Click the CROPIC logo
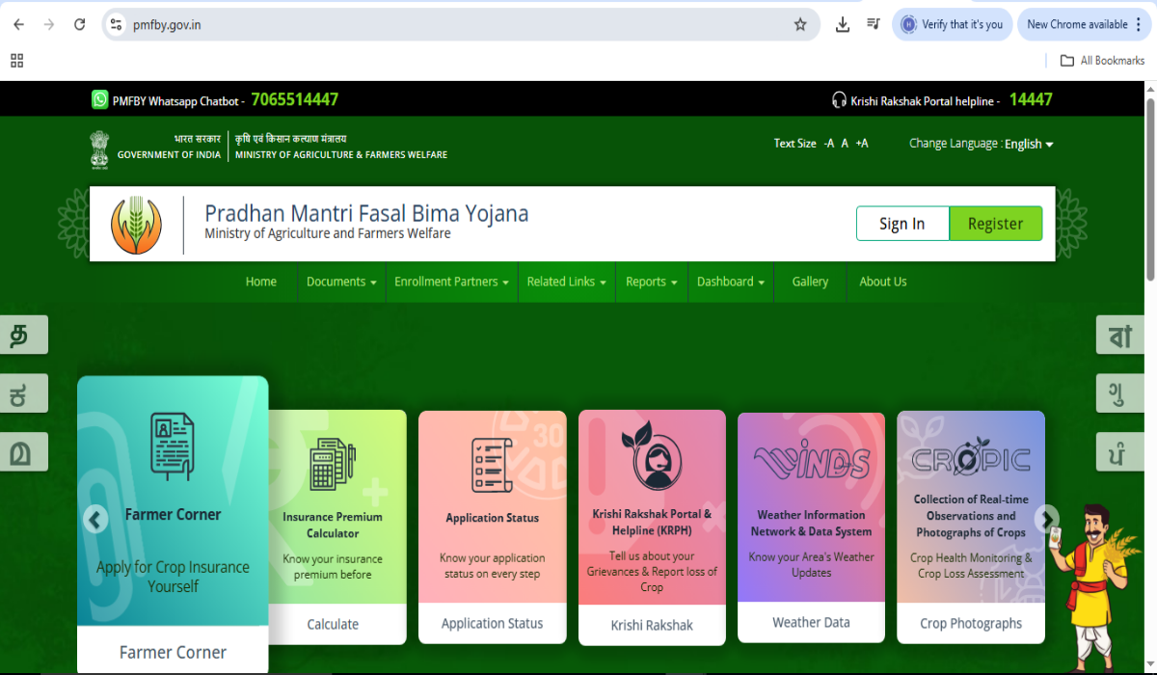The image size is (1157, 675). [x=971, y=457]
